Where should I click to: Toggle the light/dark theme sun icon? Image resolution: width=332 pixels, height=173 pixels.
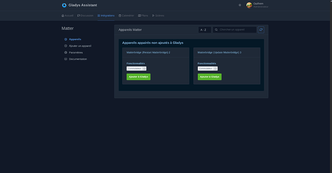[240, 5]
